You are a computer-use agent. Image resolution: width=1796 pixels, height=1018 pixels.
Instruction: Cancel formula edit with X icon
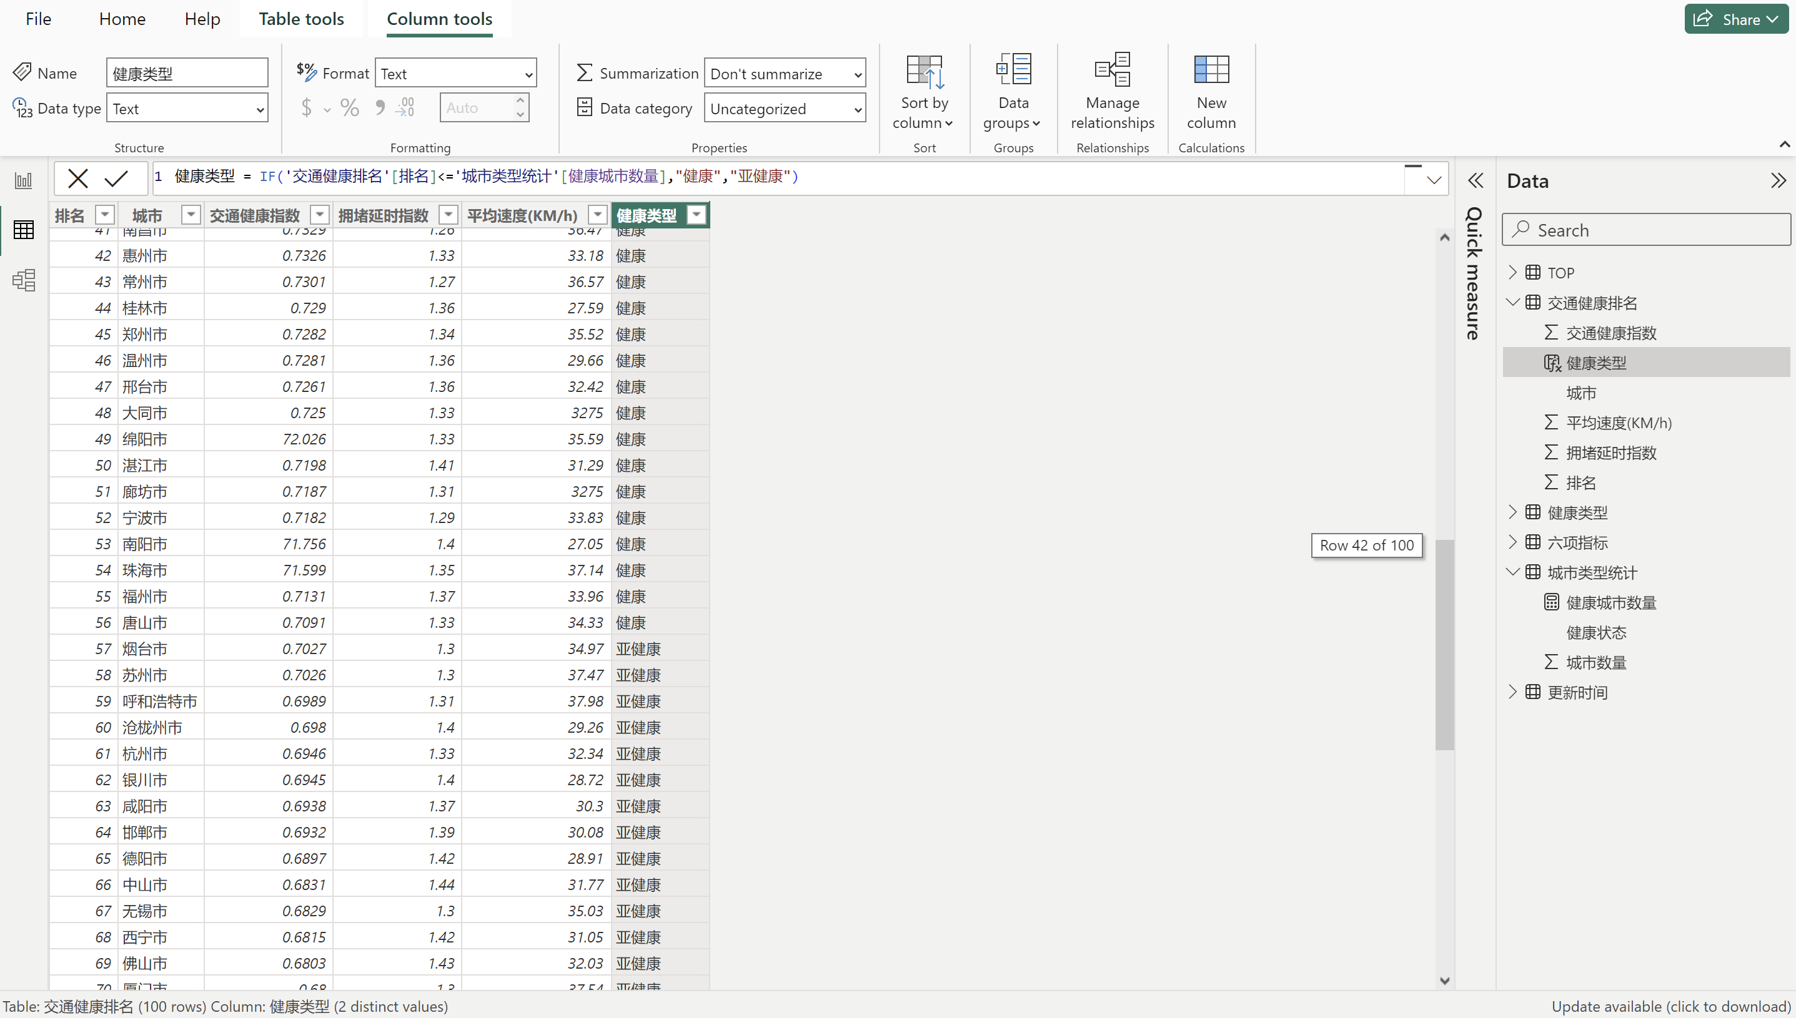point(77,179)
